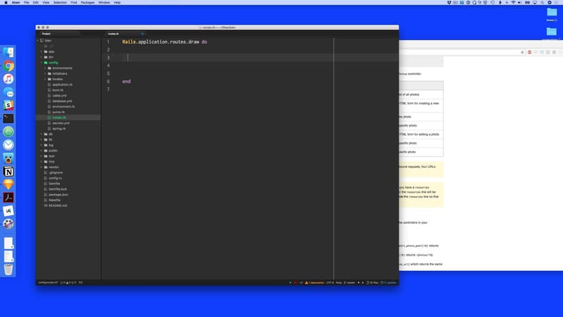This screenshot has height=317, width=563.
Task: Click the iTunes music icon in dock
Action: coord(9,79)
